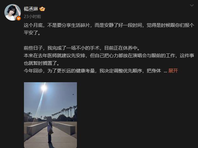Open 楊丞琳's profile avatar
The width and height of the screenshot is (198, 148).
coord(13,12)
